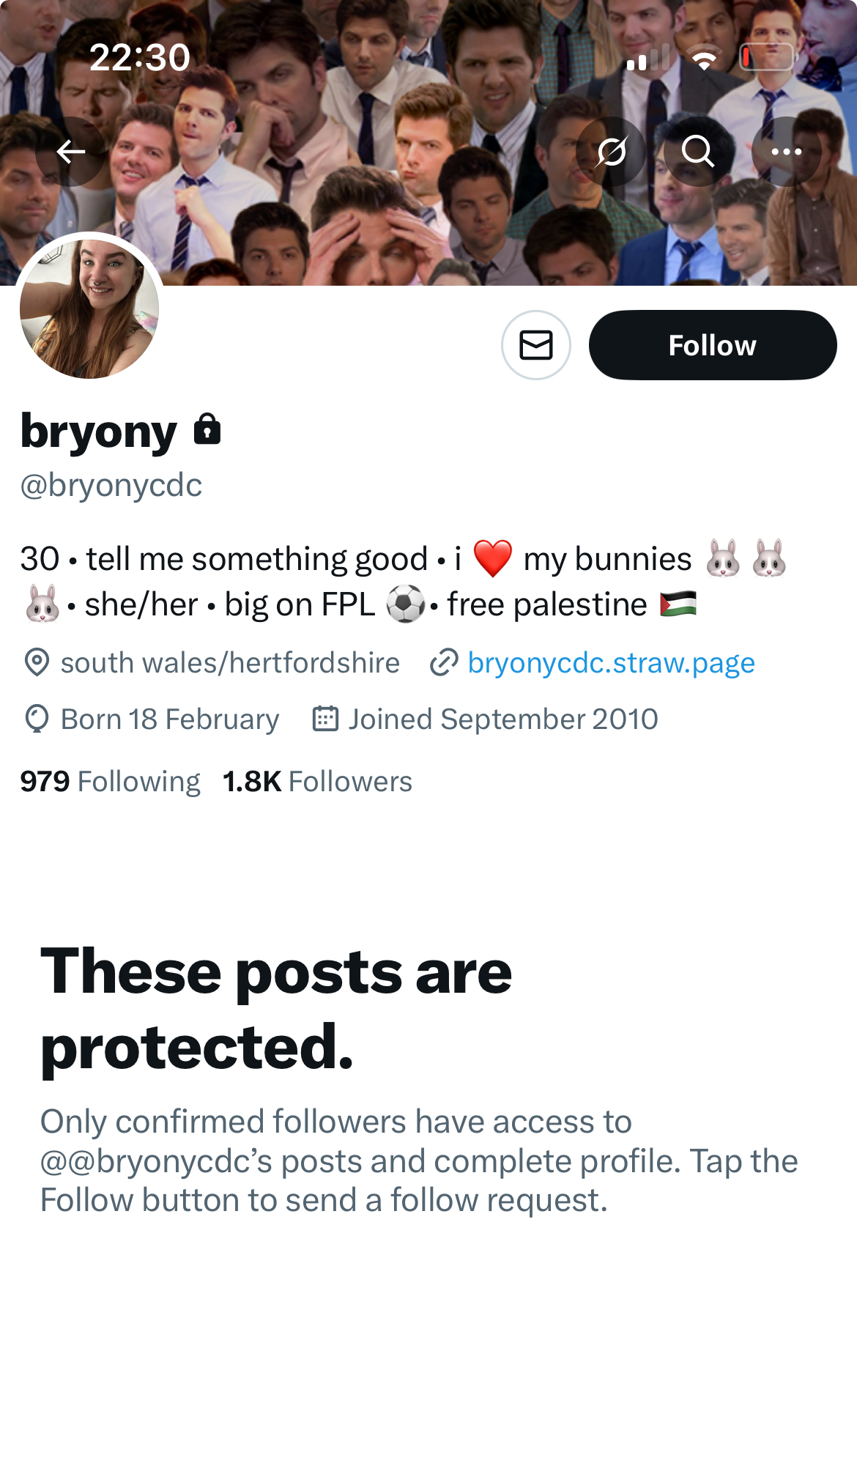Tap the @bryonycdc username handle
The width and height of the screenshot is (857, 1477).
tap(111, 485)
